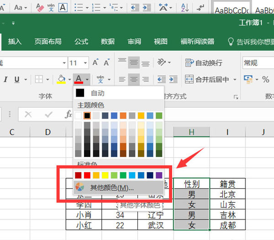Image resolution: width=274 pixels, height=240 pixels.
Task: Select the 自动 automatic color option
Action: 97,93
